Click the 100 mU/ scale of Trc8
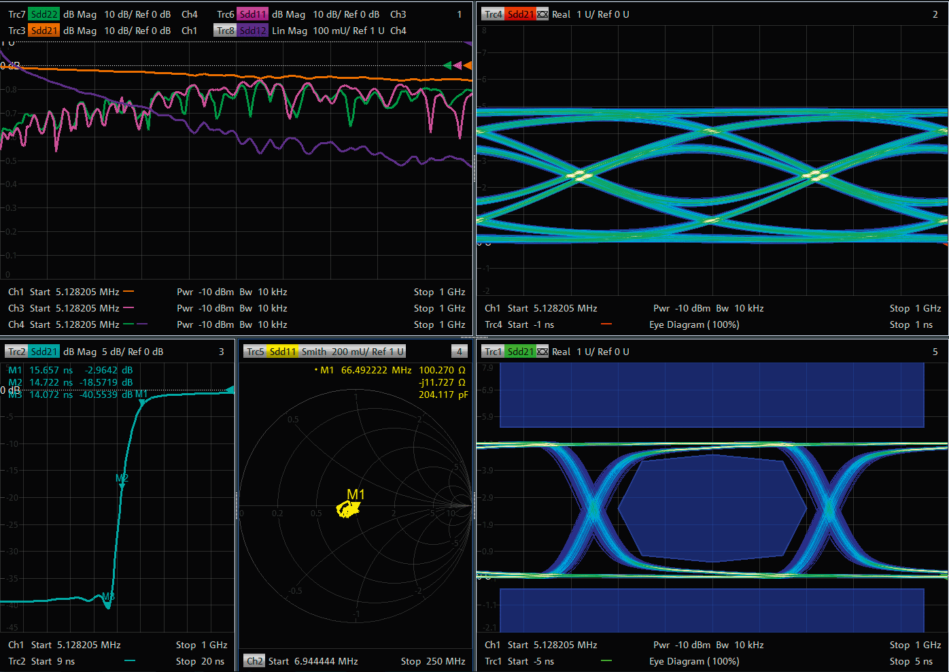This screenshot has height=672, width=949. [330, 31]
